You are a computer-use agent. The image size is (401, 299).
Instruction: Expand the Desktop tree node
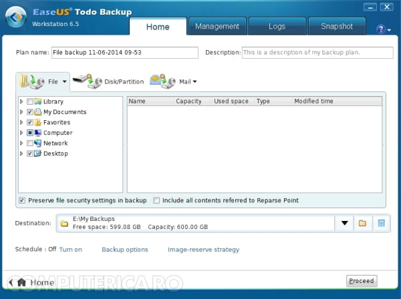click(x=21, y=154)
